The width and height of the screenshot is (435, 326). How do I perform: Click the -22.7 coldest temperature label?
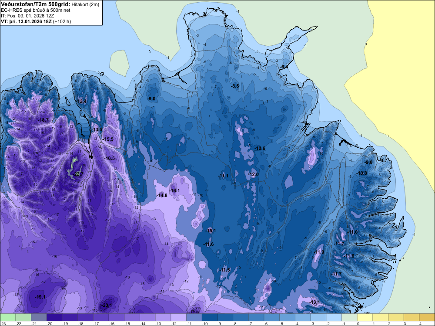click(x=78, y=174)
